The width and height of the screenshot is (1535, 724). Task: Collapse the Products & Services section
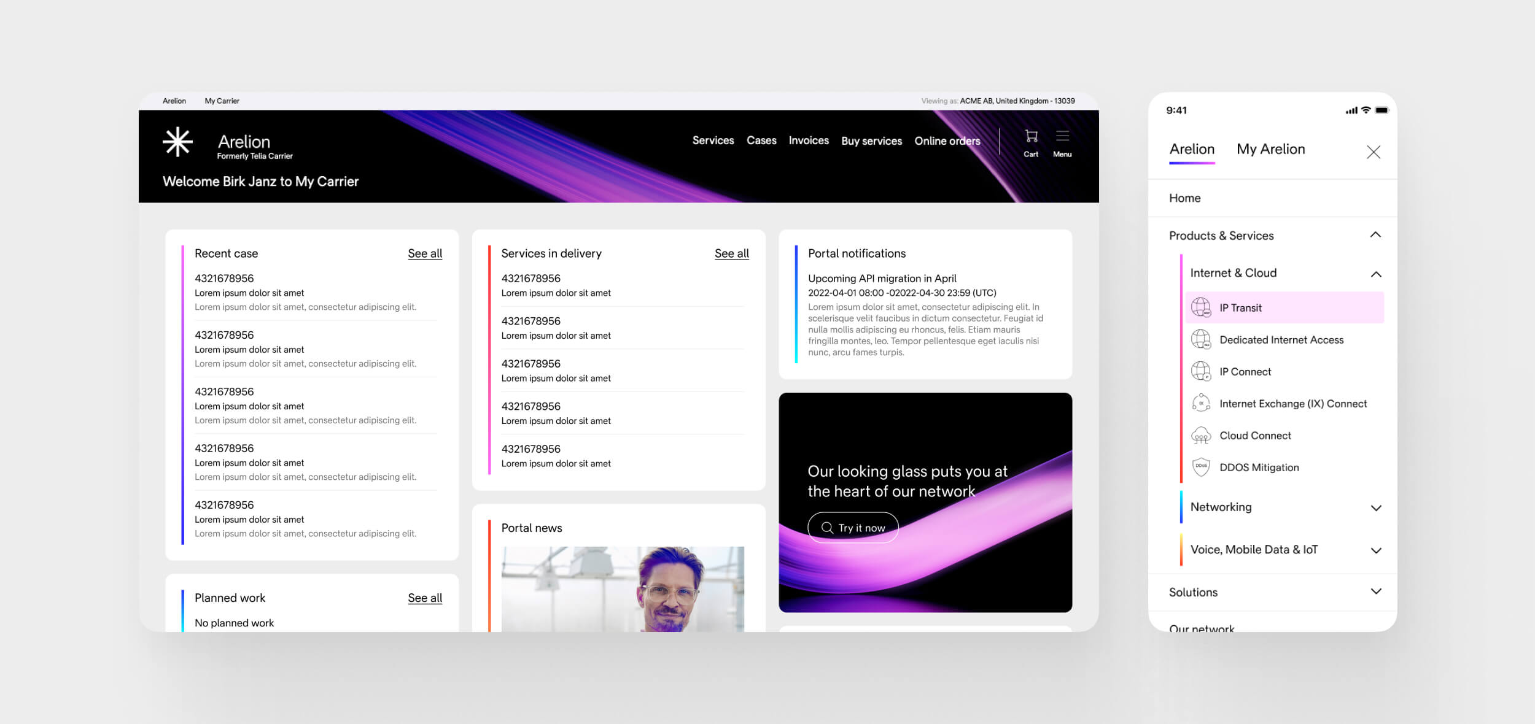[x=1375, y=235]
